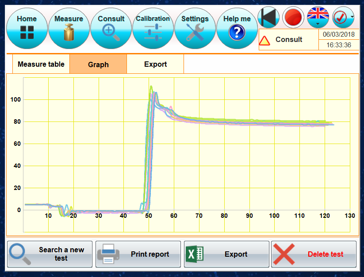Click the Consult status label
Viewport: 364px width, 277px height.
click(x=289, y=39)
